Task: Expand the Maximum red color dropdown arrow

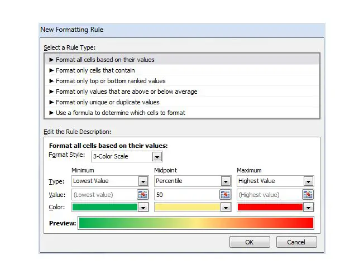Action: 308,207
